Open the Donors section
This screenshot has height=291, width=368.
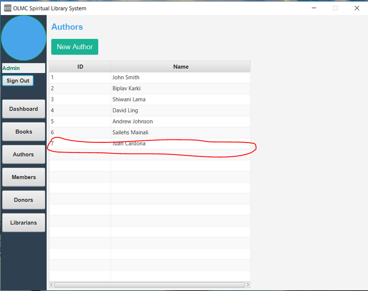point(23,199)
